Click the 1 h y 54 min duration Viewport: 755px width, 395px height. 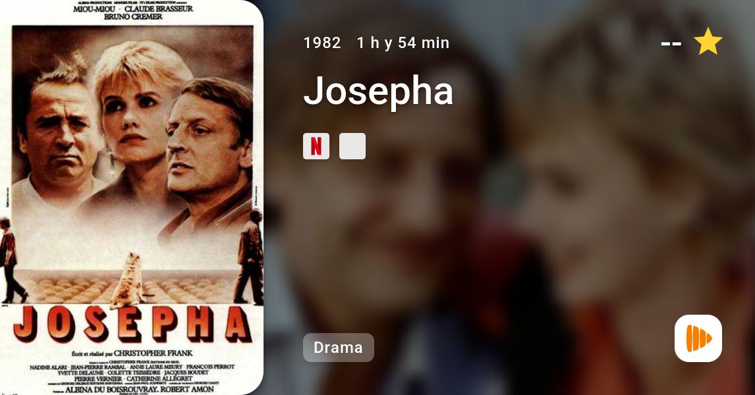403,43
